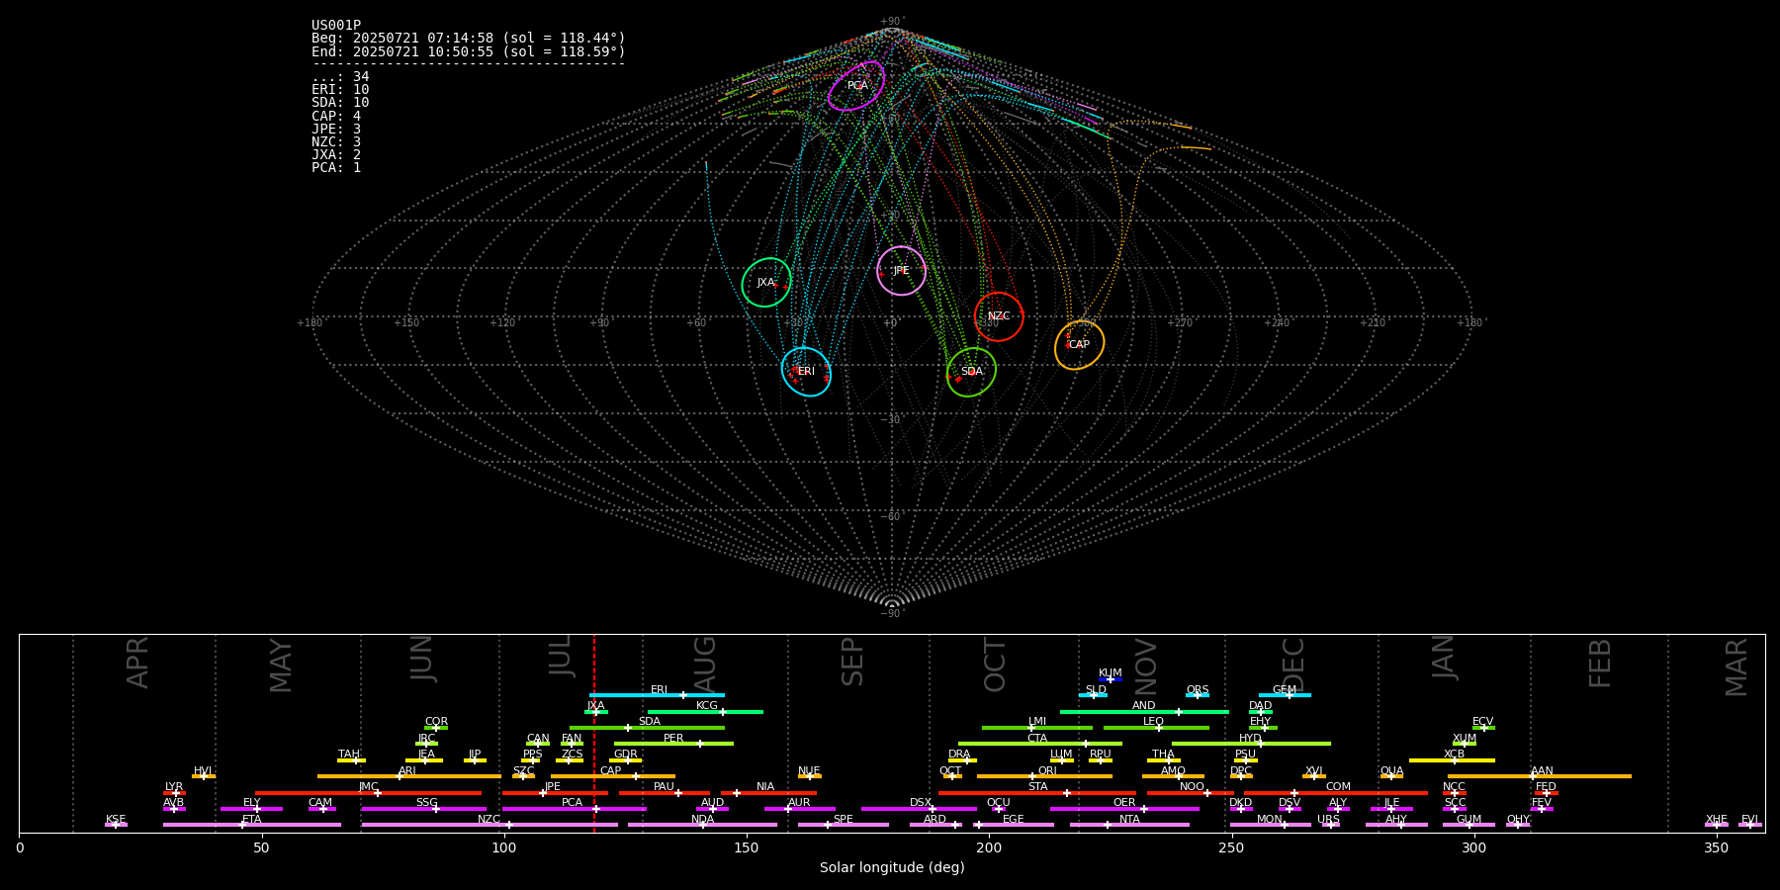Click the US001P station title
Viewport: 1780px width, 890px height.
point(336,26)
